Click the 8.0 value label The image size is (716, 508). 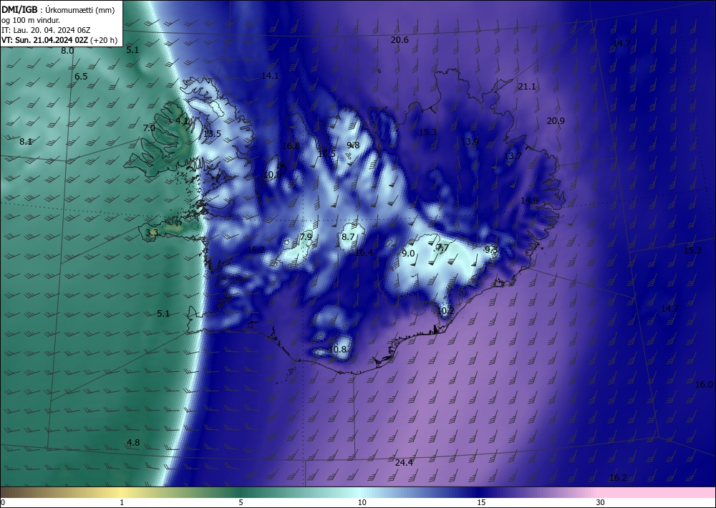pos(67,51)
